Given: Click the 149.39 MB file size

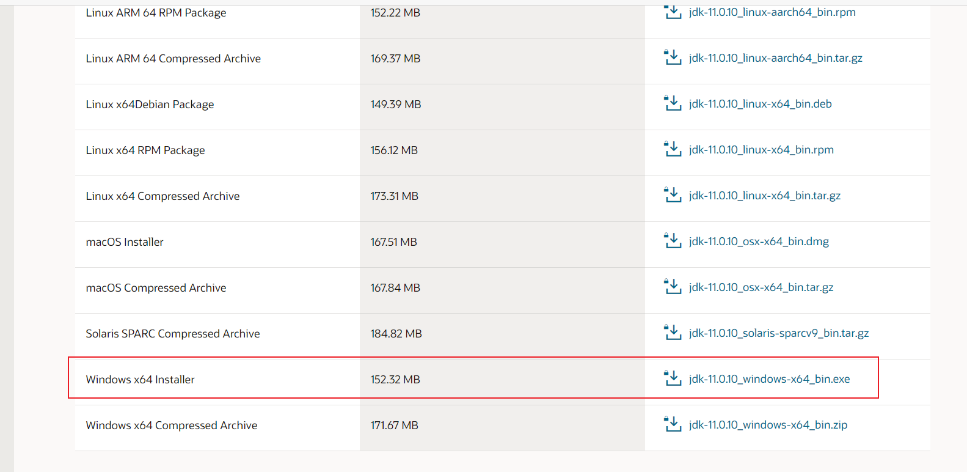Looking at the screenshot, I should (x=396, y=105).
